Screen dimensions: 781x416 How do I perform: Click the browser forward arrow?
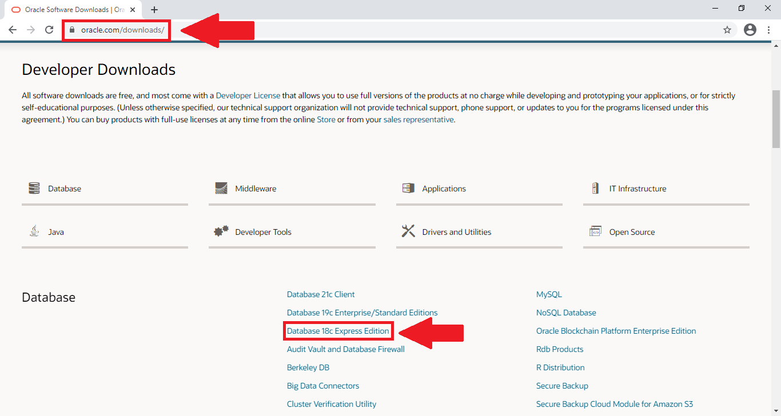(31, 30)
